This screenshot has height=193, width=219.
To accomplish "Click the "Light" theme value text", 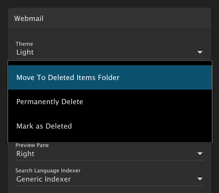I will coord(25,52).
